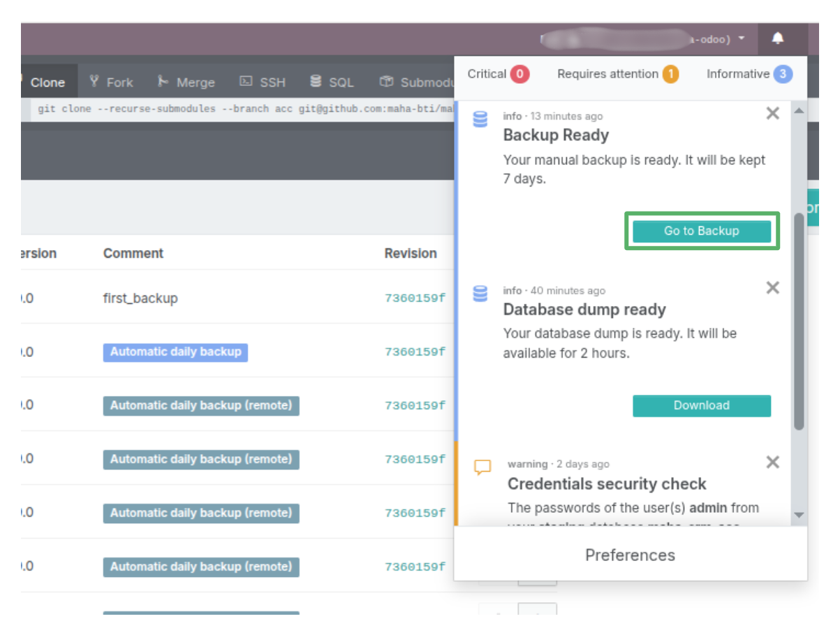Filter notifications by Requires attention
The height and width of the screenshot is (635, 840).
click(617, 74)
